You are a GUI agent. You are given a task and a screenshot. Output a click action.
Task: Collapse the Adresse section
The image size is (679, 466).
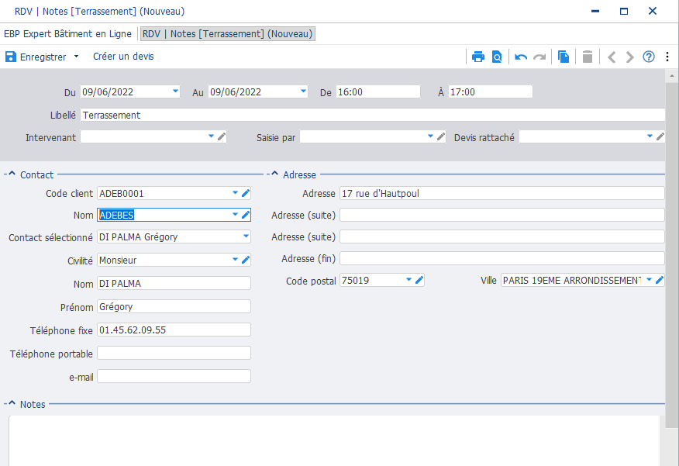click(x=274, y=174)
